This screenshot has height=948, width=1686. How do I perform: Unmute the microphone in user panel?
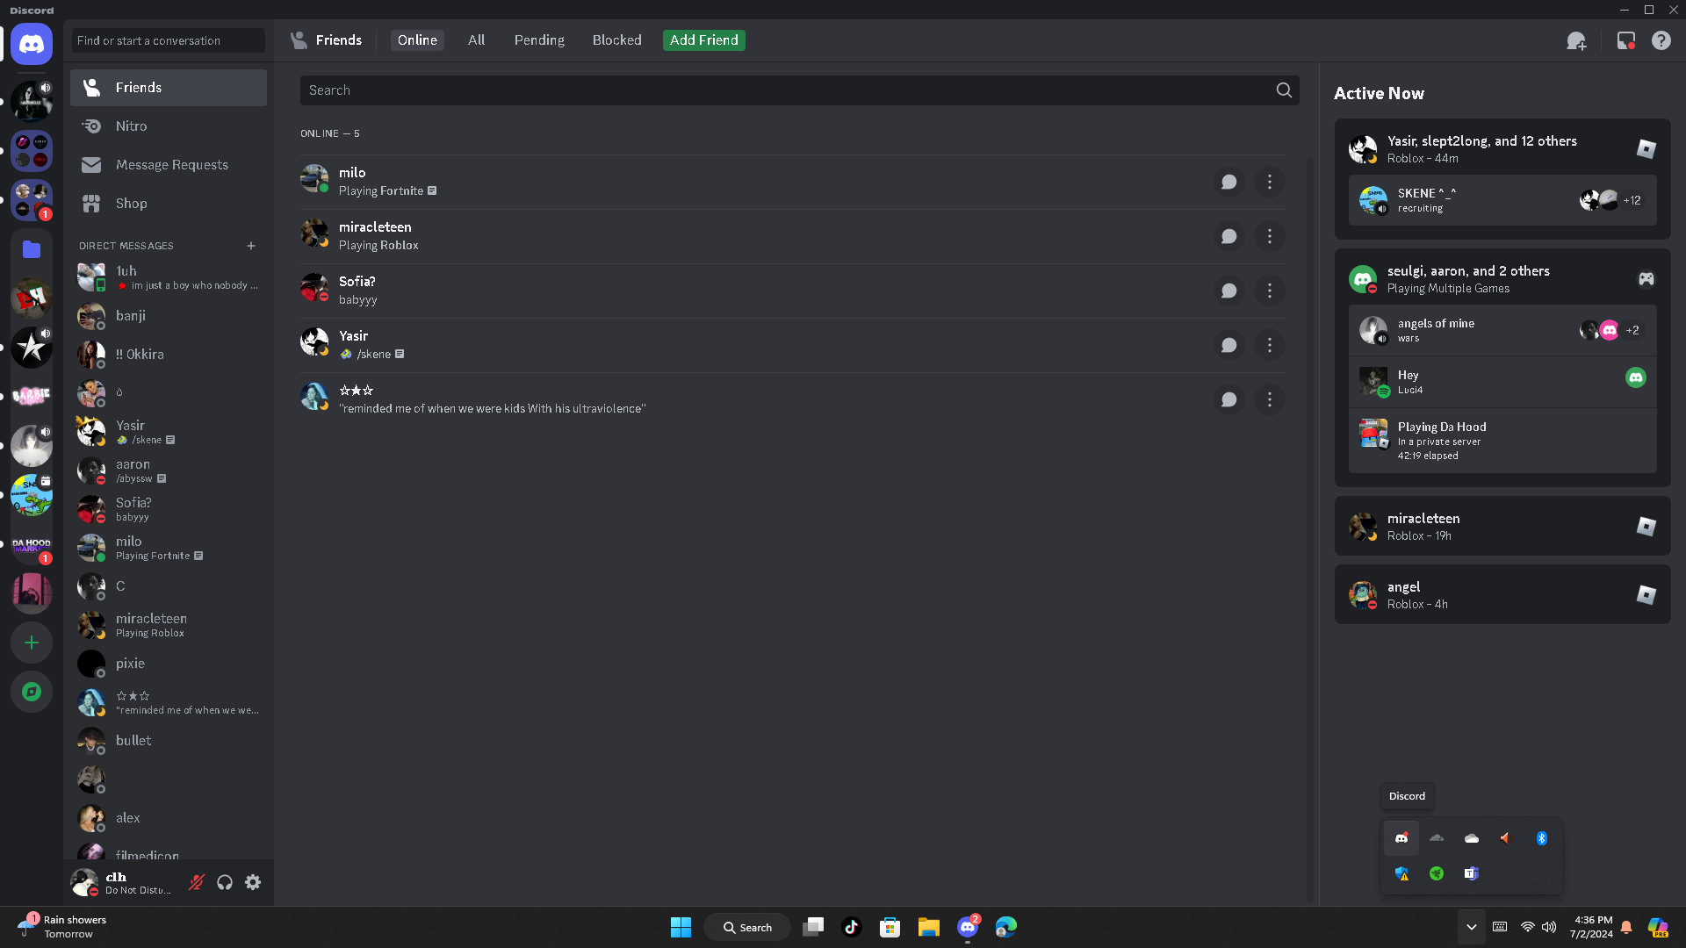tap(197, 882)
